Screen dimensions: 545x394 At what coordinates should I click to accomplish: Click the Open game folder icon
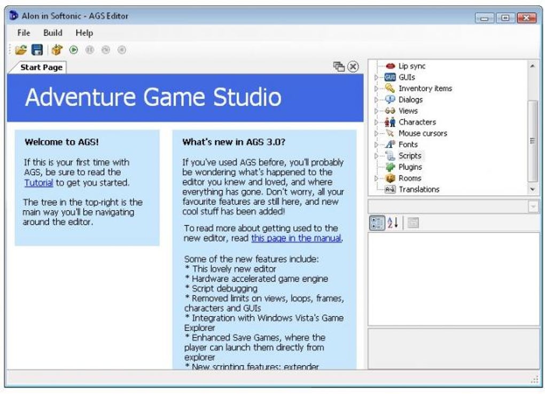point(21,50)
